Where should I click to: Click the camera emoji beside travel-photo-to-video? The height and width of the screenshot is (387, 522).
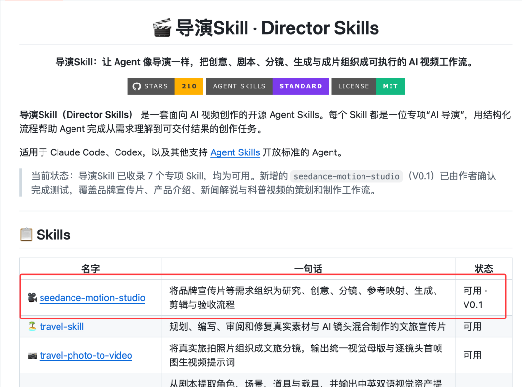click(32, 356)
